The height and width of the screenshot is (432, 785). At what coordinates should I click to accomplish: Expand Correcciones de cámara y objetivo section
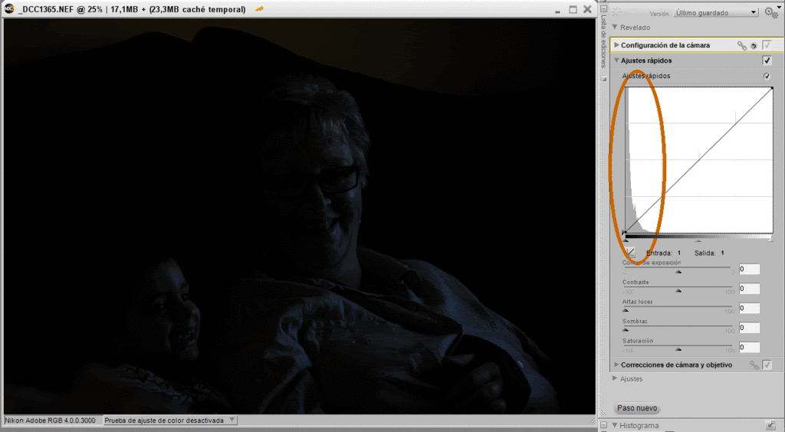[617, 365]
